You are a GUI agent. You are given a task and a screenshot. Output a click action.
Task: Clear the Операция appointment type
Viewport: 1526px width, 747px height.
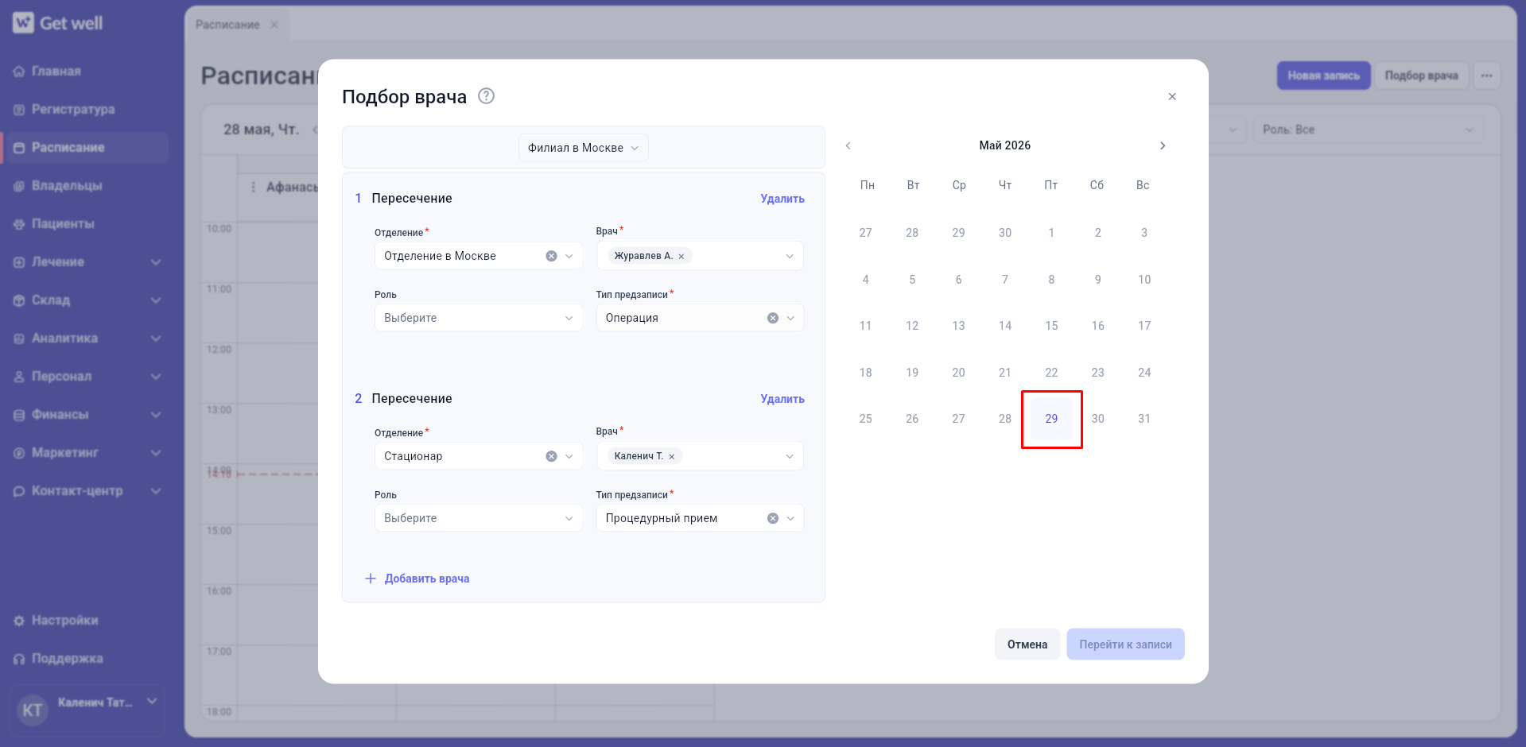[x=772, y=318]
